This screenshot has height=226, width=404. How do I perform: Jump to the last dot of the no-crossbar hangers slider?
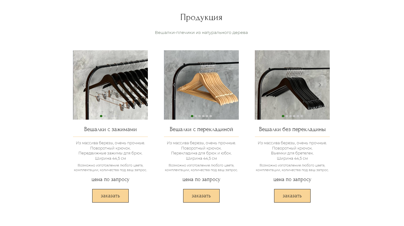(x=302, y=116)
